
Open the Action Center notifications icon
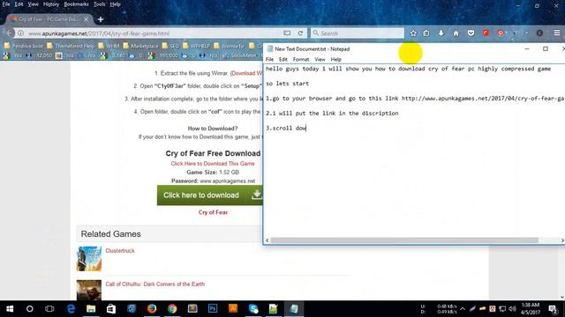click(554, 309)
